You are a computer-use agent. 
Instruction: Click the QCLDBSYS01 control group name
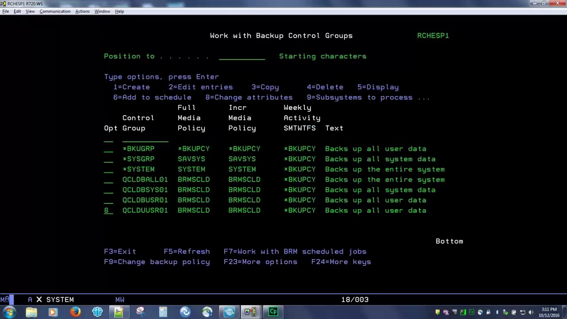[145, 190]
